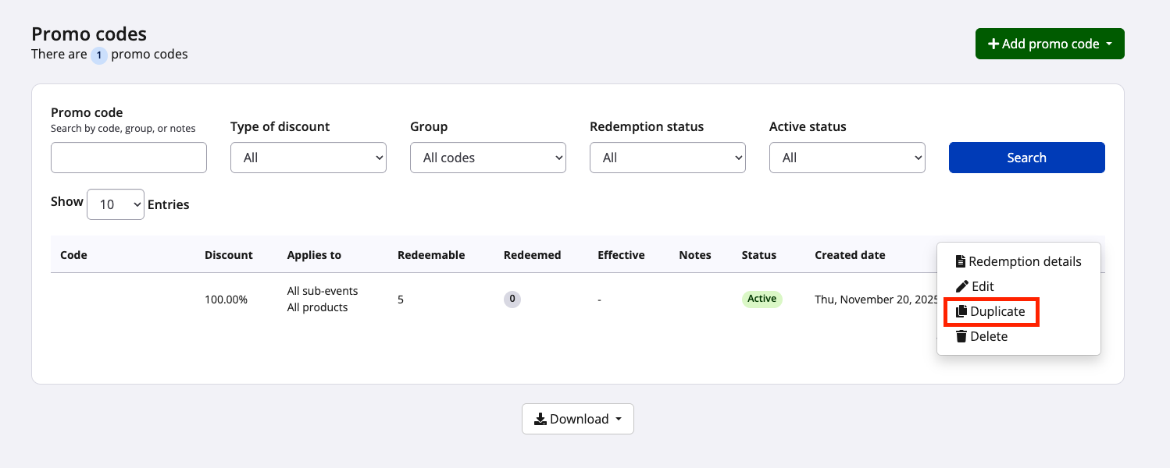This screenshot has height=468, width=1170.
Task: Choose Duplicate in the row menu
Action: coord(1018,311)
